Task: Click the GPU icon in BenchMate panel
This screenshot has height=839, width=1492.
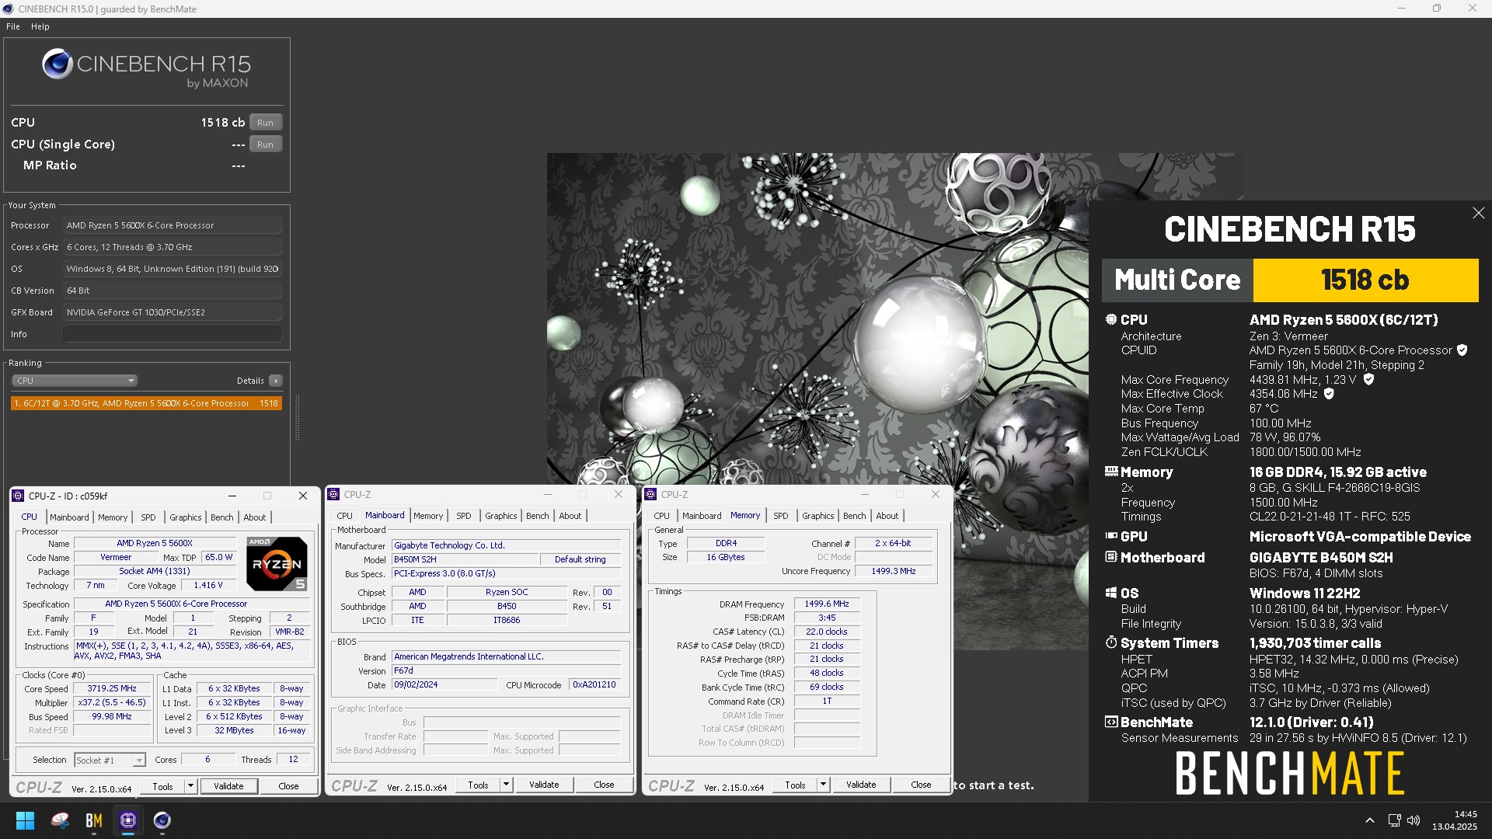Action: click(1111, 536)
